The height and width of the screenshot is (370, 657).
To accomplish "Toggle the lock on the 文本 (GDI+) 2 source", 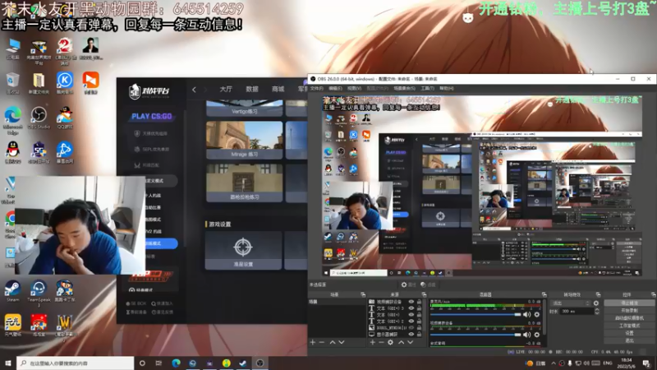I will [419, 321].
